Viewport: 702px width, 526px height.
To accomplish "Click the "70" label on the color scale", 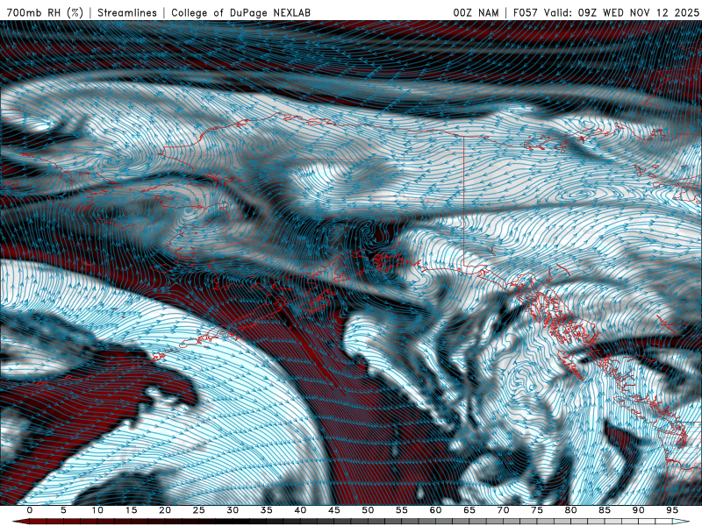I will pyautogui.click(x=503, y=510).
